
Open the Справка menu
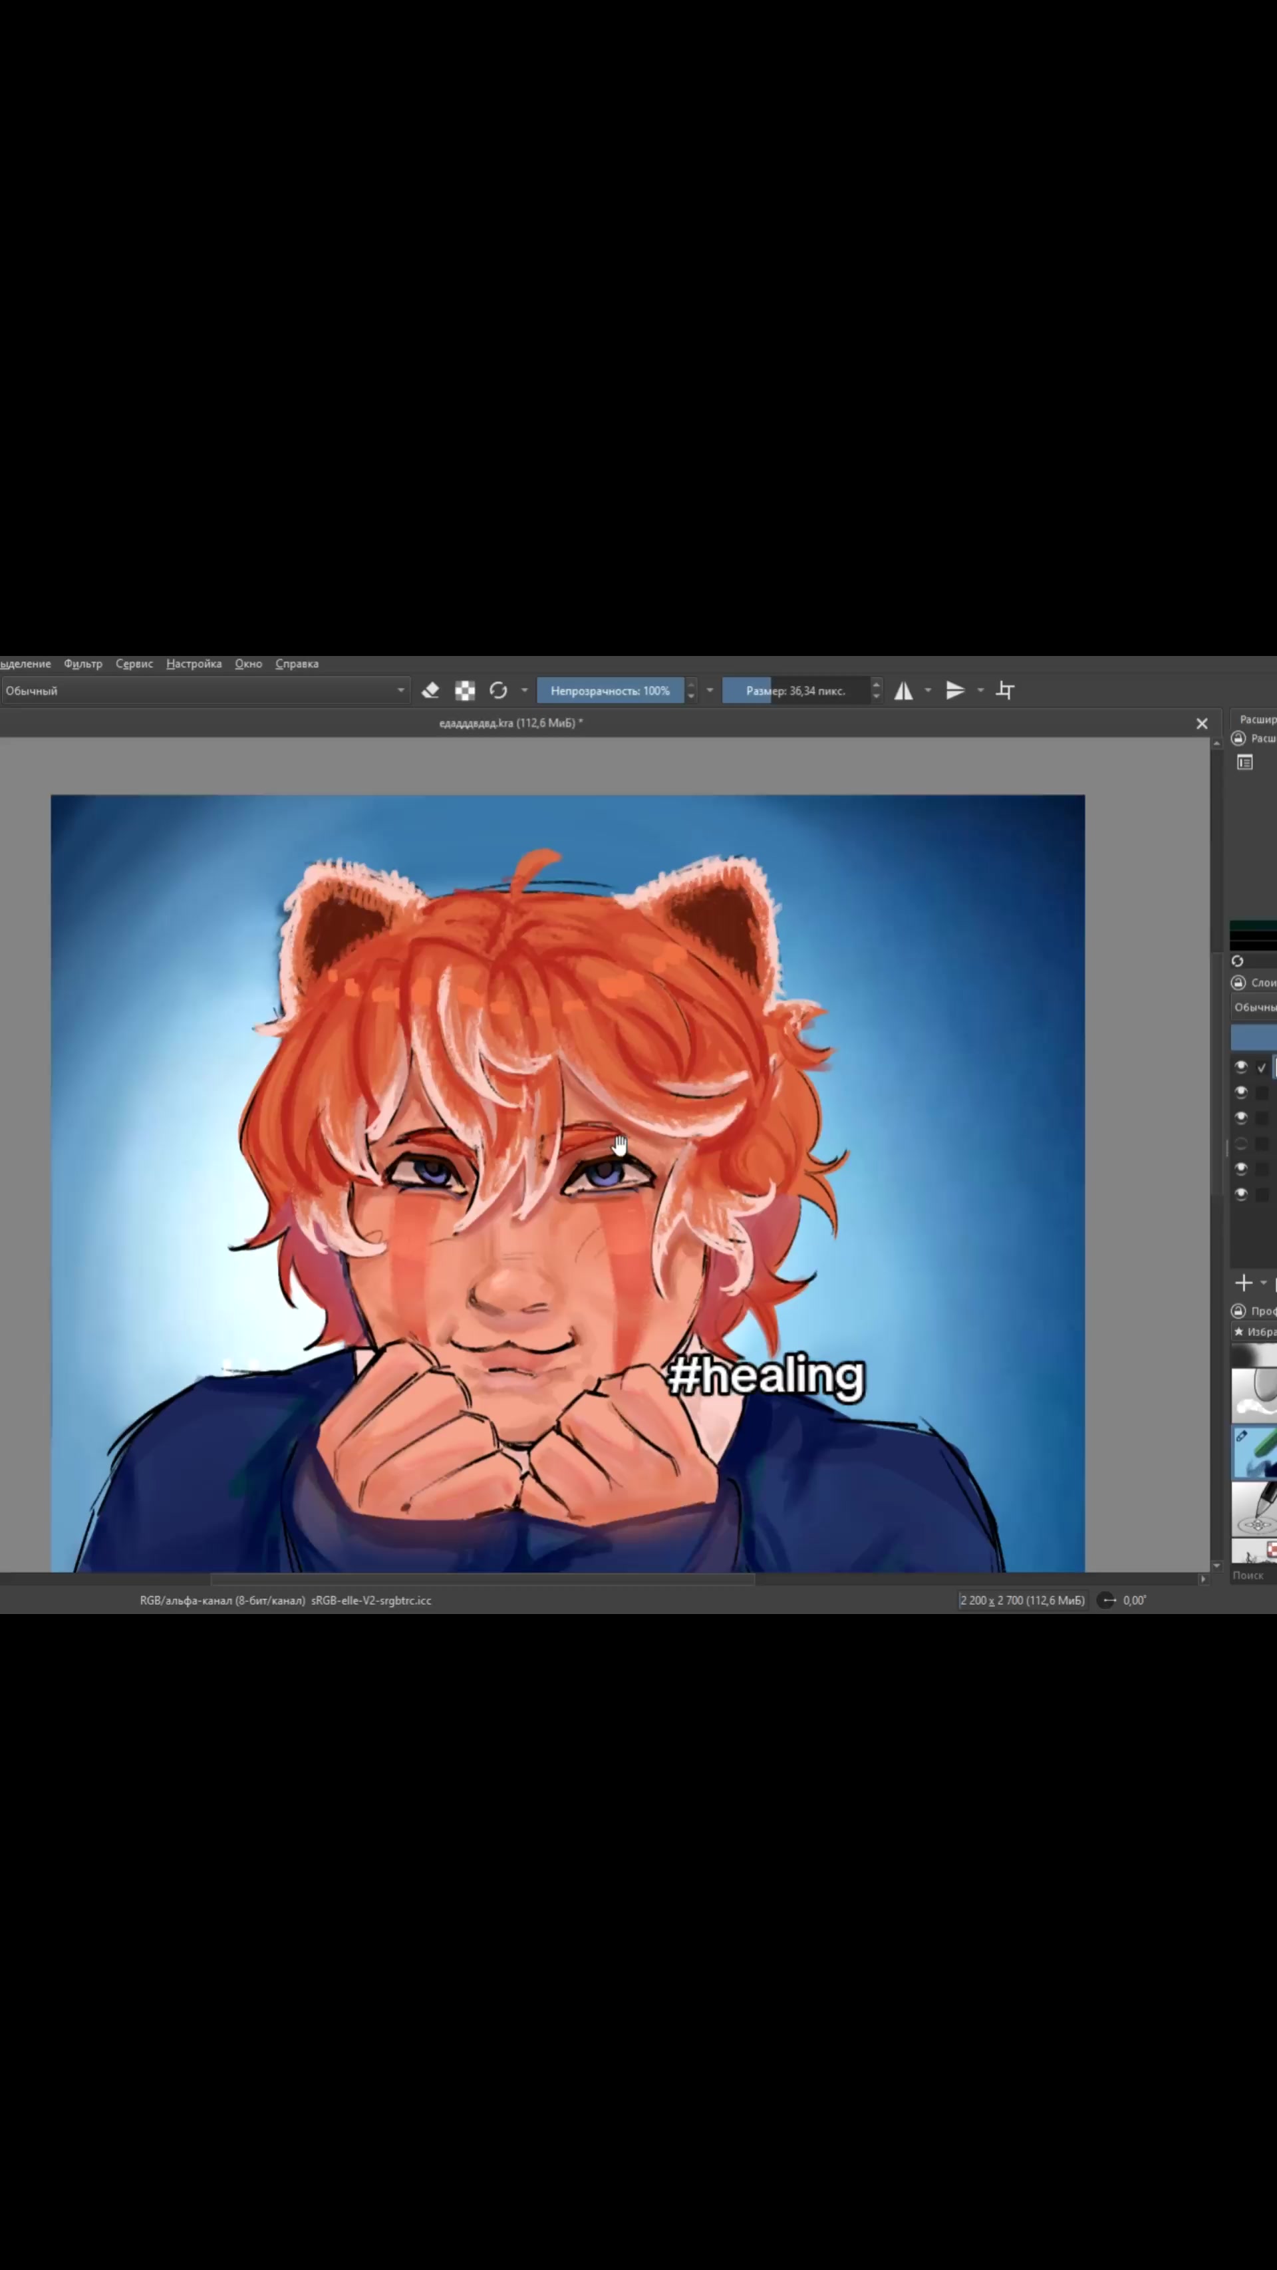297,665
